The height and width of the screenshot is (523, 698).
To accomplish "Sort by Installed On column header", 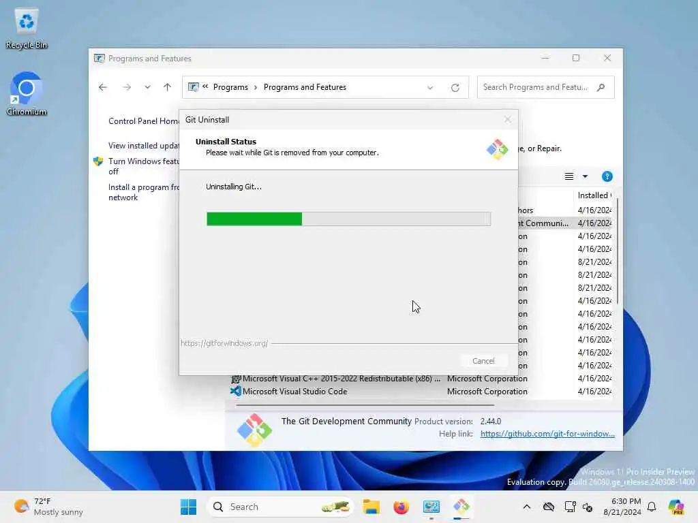I will tap(594, 195).
